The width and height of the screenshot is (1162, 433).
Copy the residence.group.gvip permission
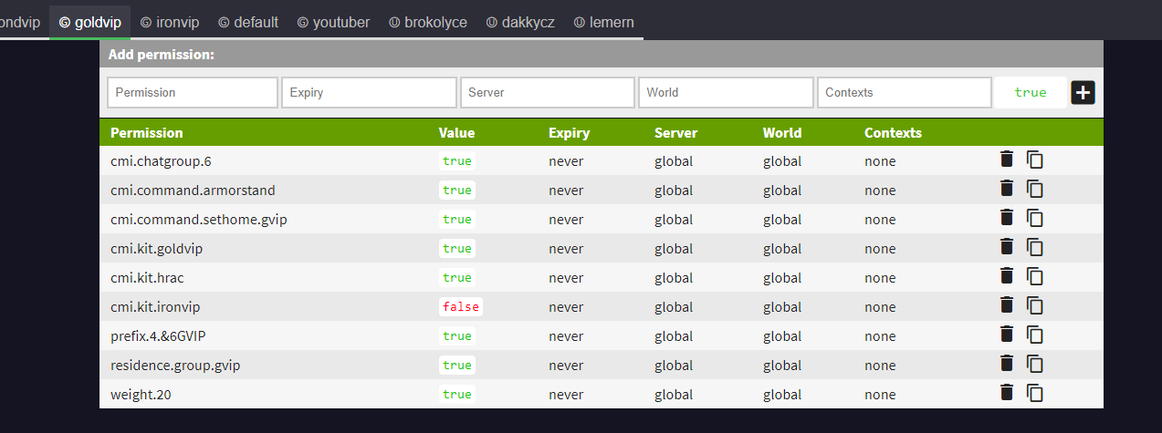coord(1034,364)
